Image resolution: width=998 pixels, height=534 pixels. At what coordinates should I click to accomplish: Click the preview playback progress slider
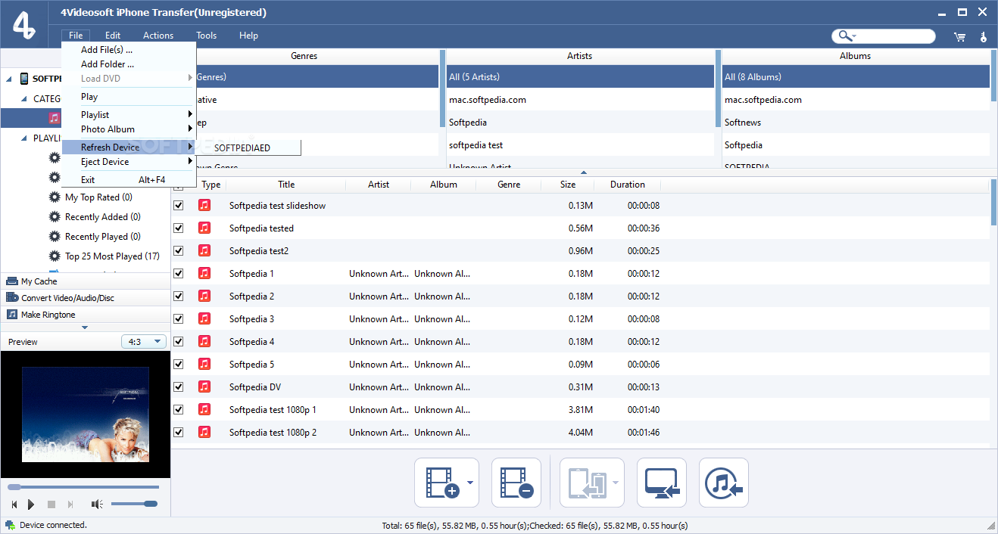[83, 487]
